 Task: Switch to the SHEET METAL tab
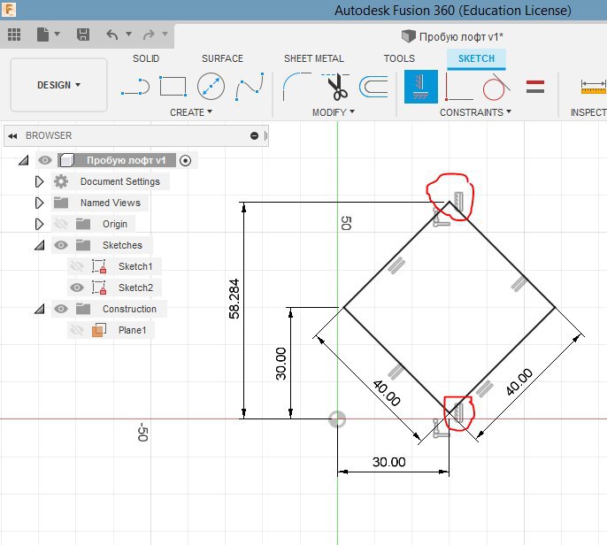click(x=314, y=58)
